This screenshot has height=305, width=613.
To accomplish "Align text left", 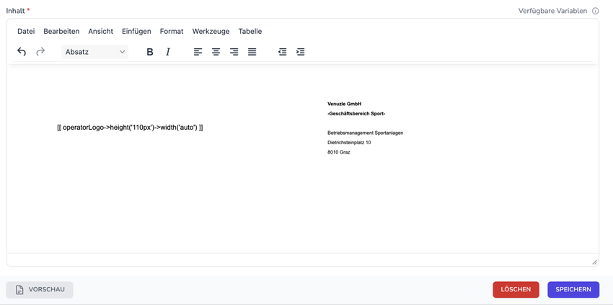I will (x=198, y=52).
